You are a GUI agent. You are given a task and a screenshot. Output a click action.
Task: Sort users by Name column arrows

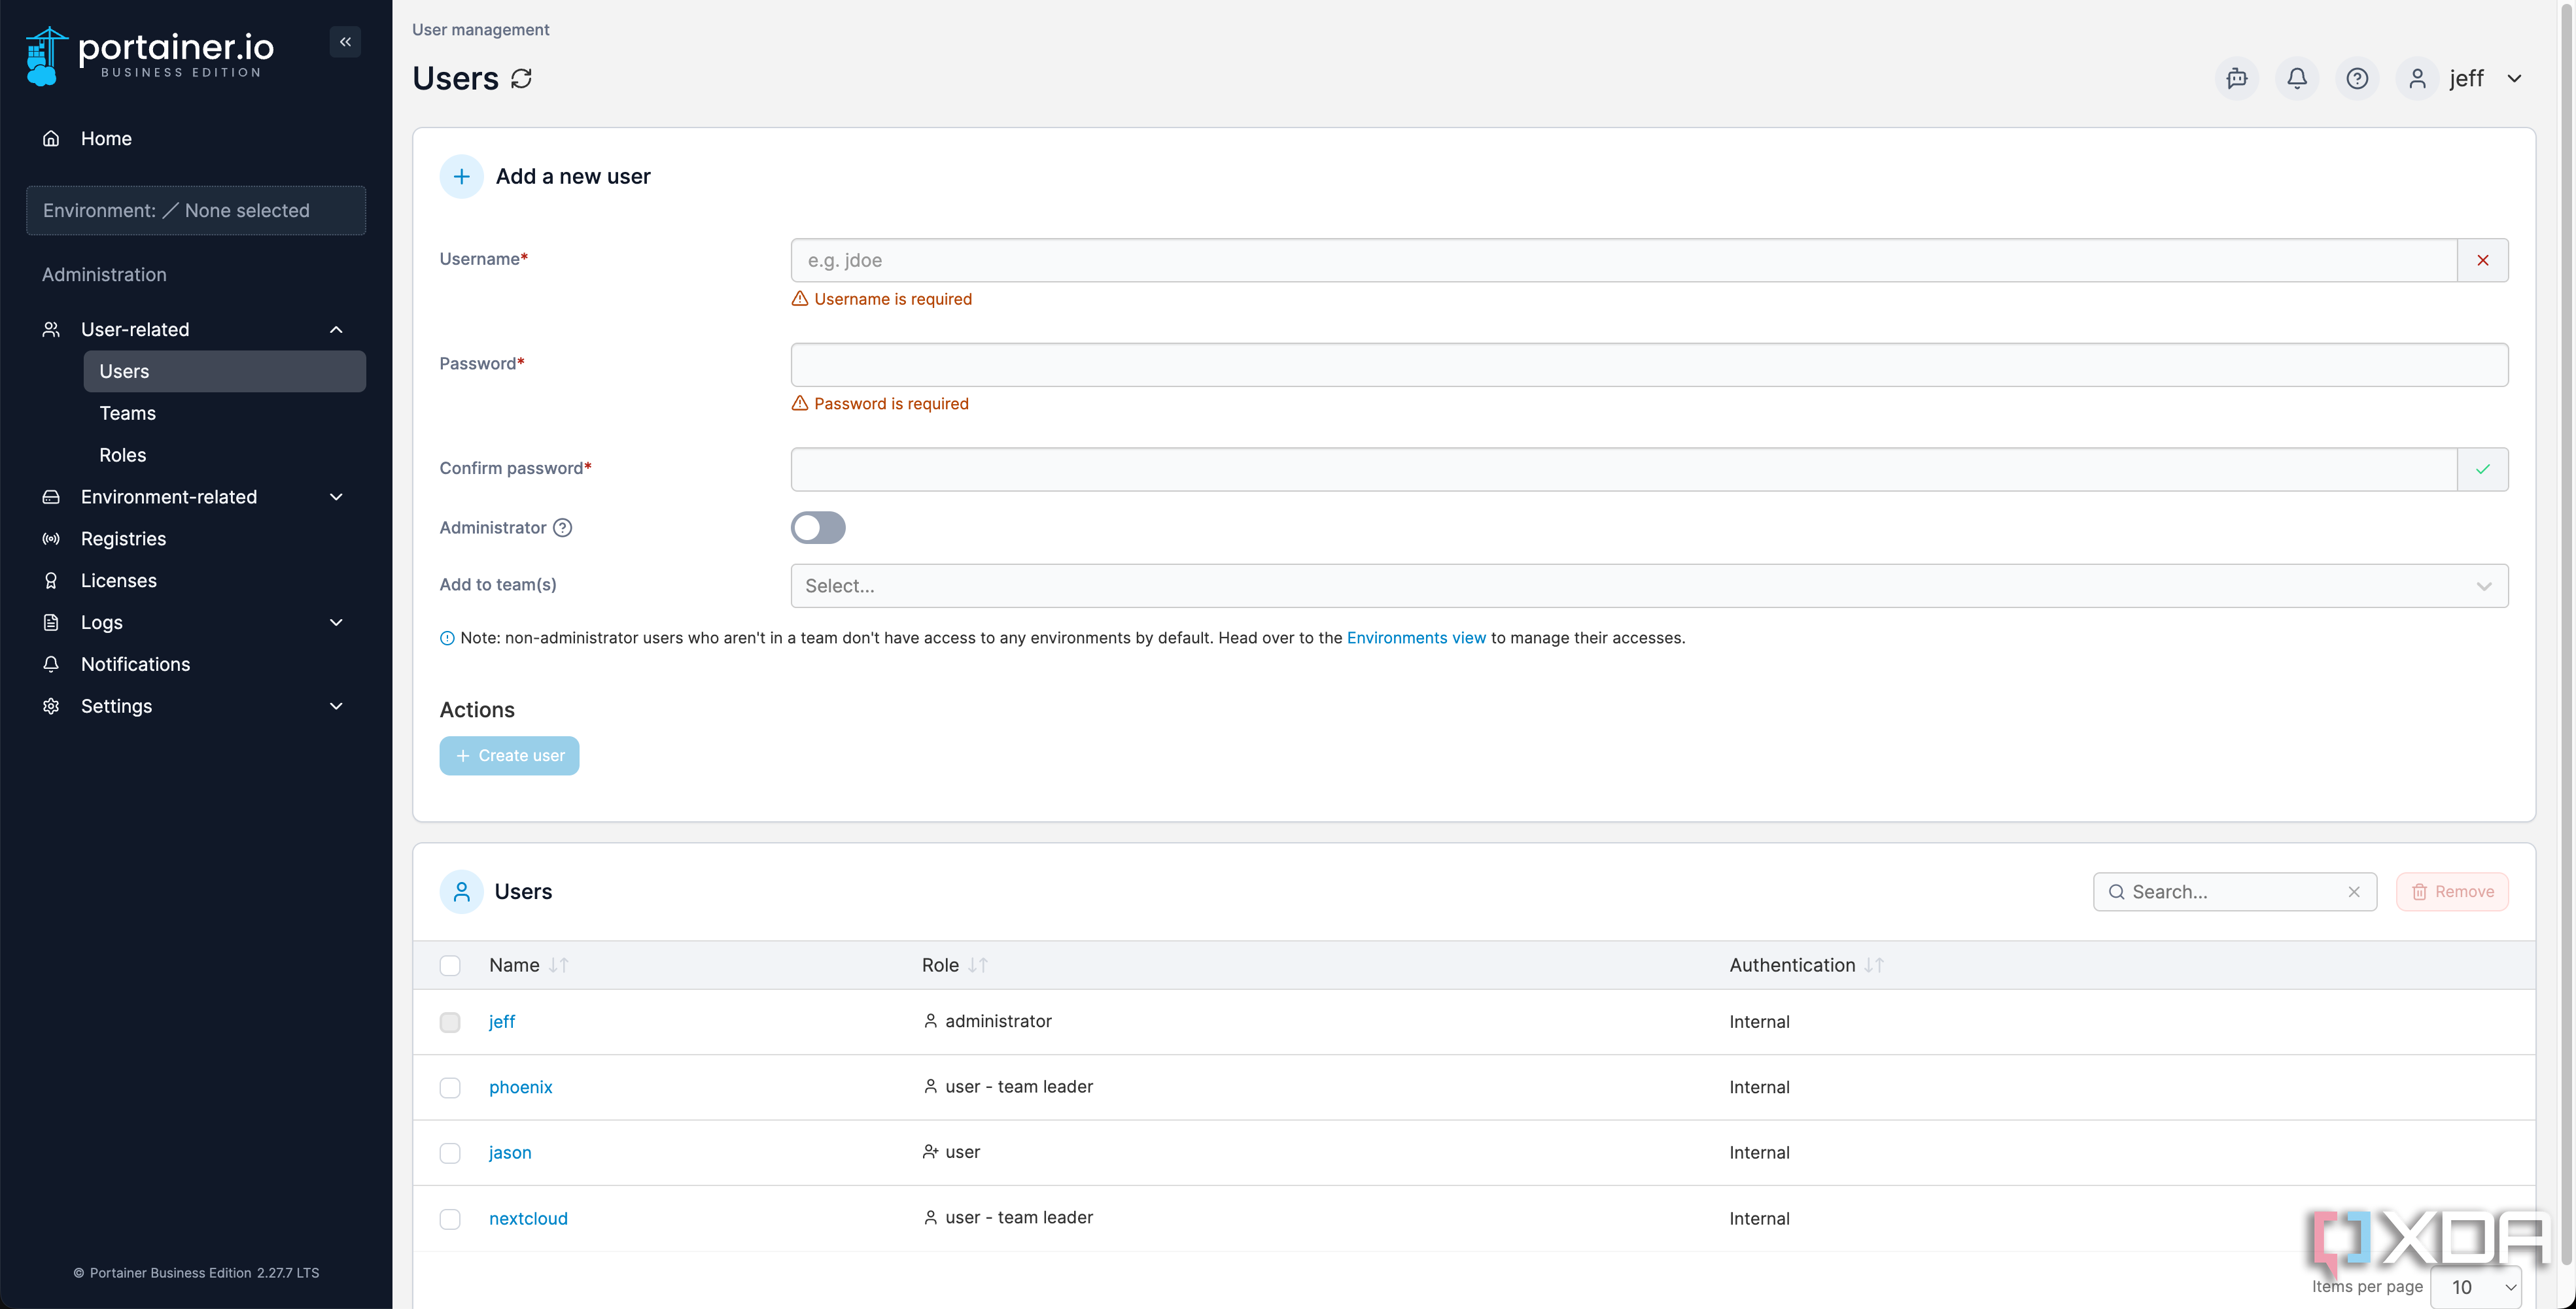point(559,965)
